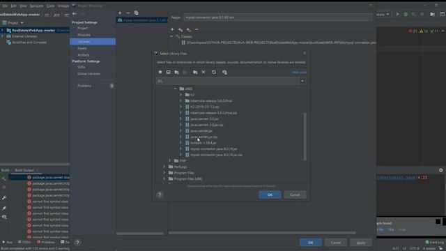
Task: Expand the Program Files (x86) folder
Action: 164,178
